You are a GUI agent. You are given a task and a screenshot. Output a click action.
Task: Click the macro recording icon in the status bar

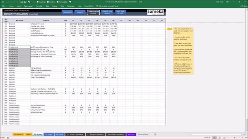[x=8, y=138]
